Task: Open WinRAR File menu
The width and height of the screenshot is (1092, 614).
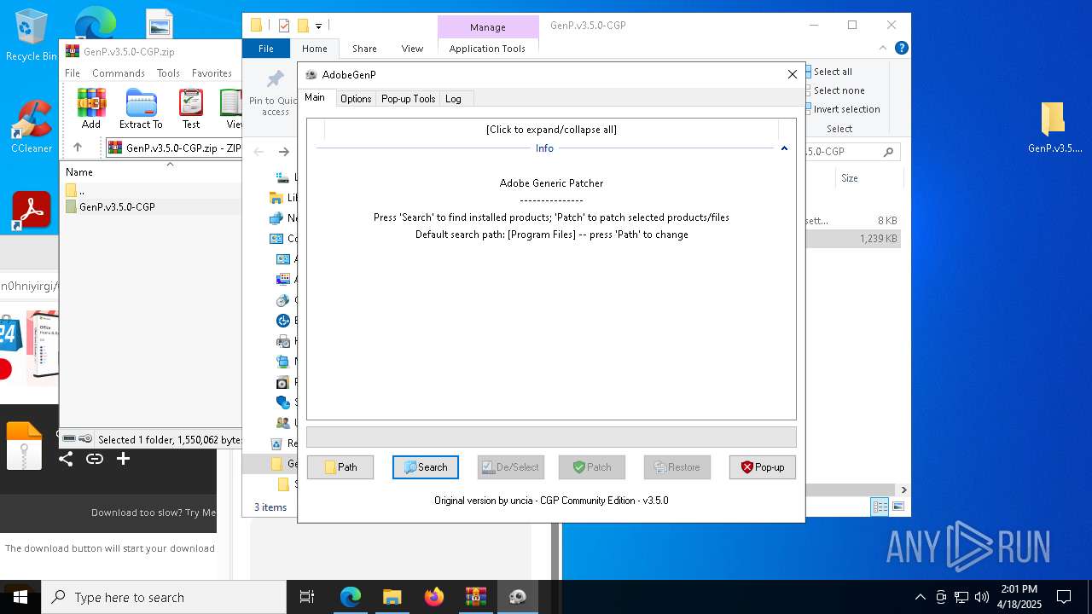Action: (73, 73)
